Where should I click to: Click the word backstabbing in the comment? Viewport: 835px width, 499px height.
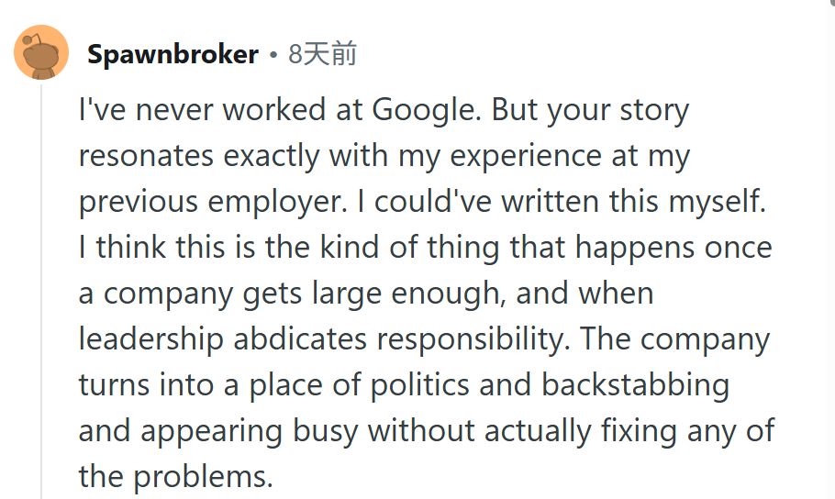point(635,386)
